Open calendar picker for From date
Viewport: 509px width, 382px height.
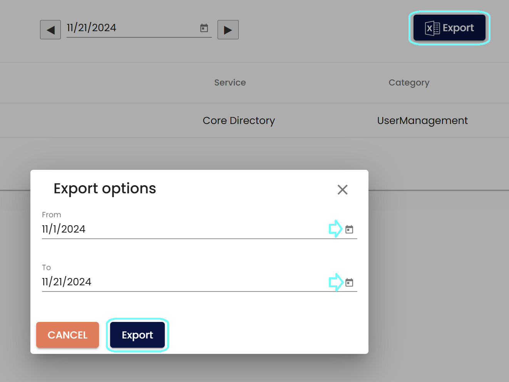point(349,230)
